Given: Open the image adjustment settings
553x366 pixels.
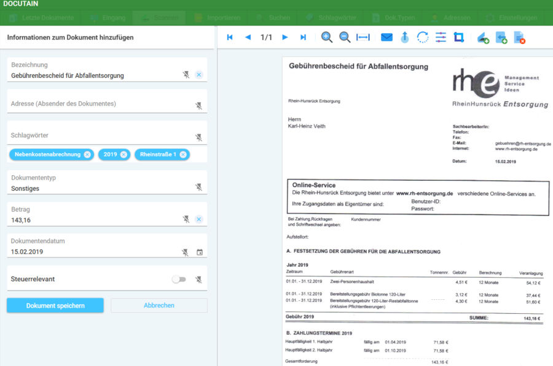Looking at the screenshot, I should [441, 37].
